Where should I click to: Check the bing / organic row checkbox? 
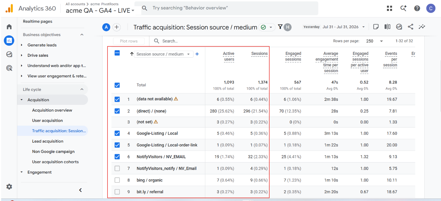pos(117,180)
